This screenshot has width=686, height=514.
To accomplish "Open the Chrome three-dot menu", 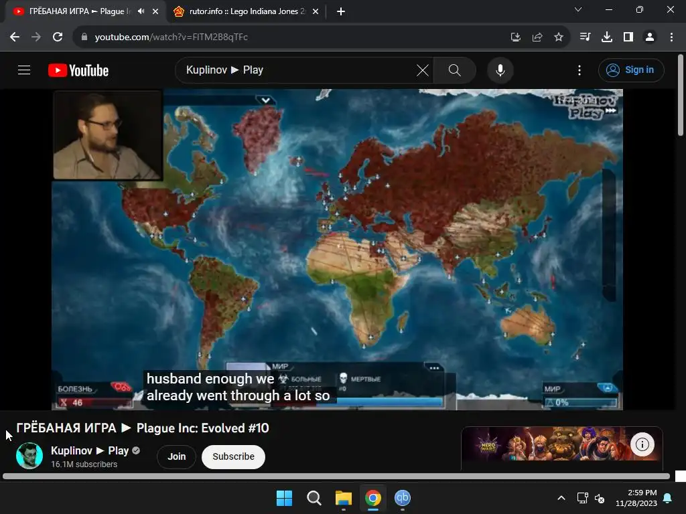I will coord(671,37).
